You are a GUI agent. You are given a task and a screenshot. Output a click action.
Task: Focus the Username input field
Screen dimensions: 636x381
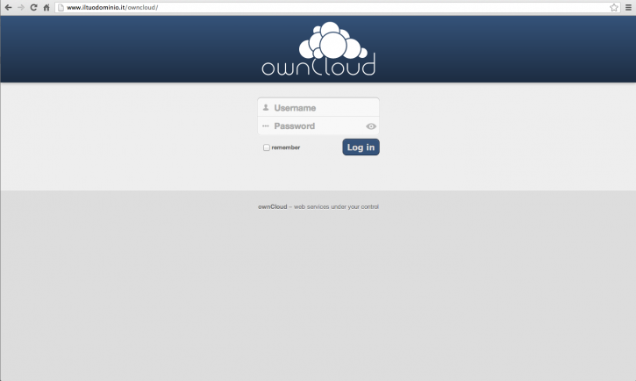[318, 107]
